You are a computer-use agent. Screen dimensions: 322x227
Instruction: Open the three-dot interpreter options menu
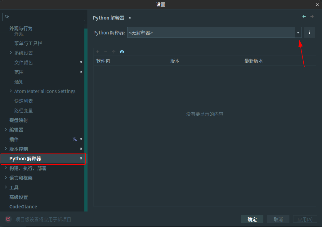click(x=310, y=32)
